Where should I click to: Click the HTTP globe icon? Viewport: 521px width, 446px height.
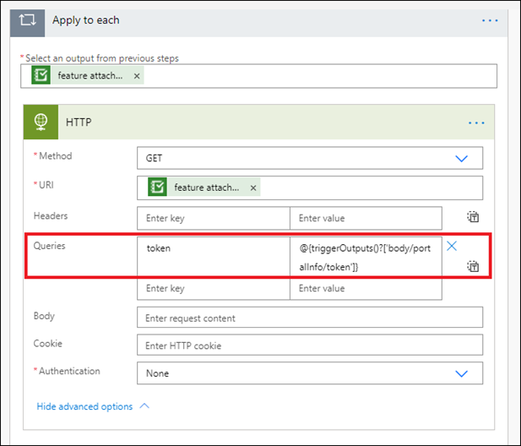(x=41, y=122)
